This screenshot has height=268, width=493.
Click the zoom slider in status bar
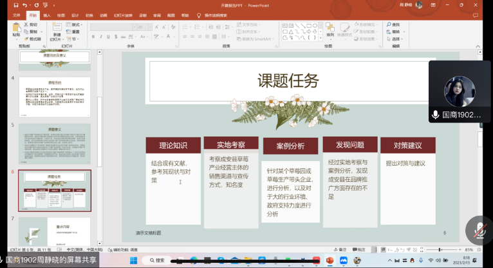point(440,249)
